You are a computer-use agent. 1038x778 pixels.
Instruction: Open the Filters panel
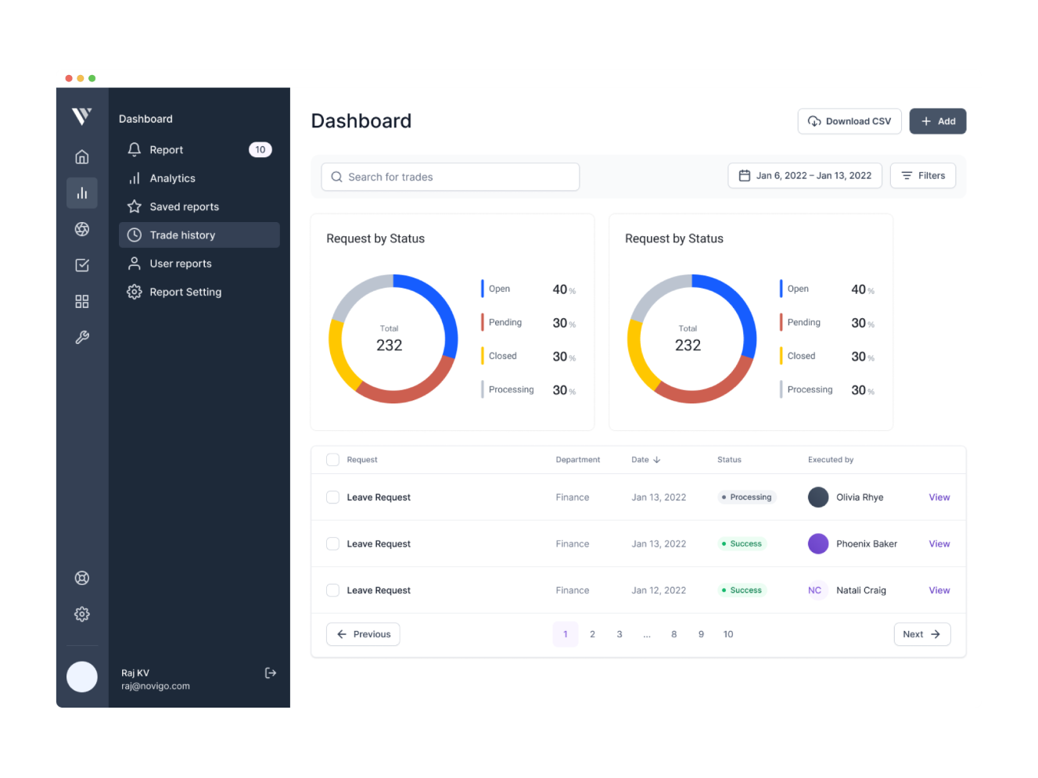(x=923, y=175)
